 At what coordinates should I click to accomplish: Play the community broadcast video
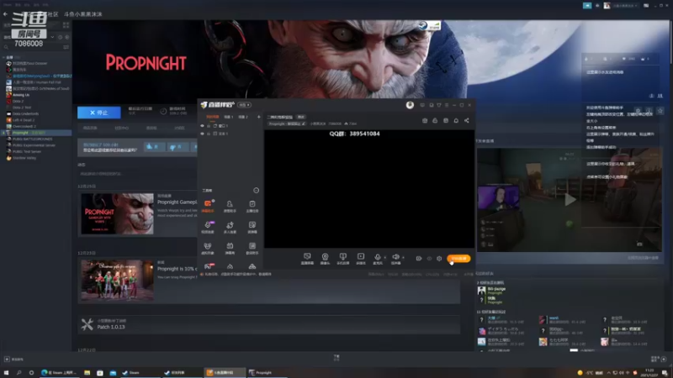click(x=570, y=199)
